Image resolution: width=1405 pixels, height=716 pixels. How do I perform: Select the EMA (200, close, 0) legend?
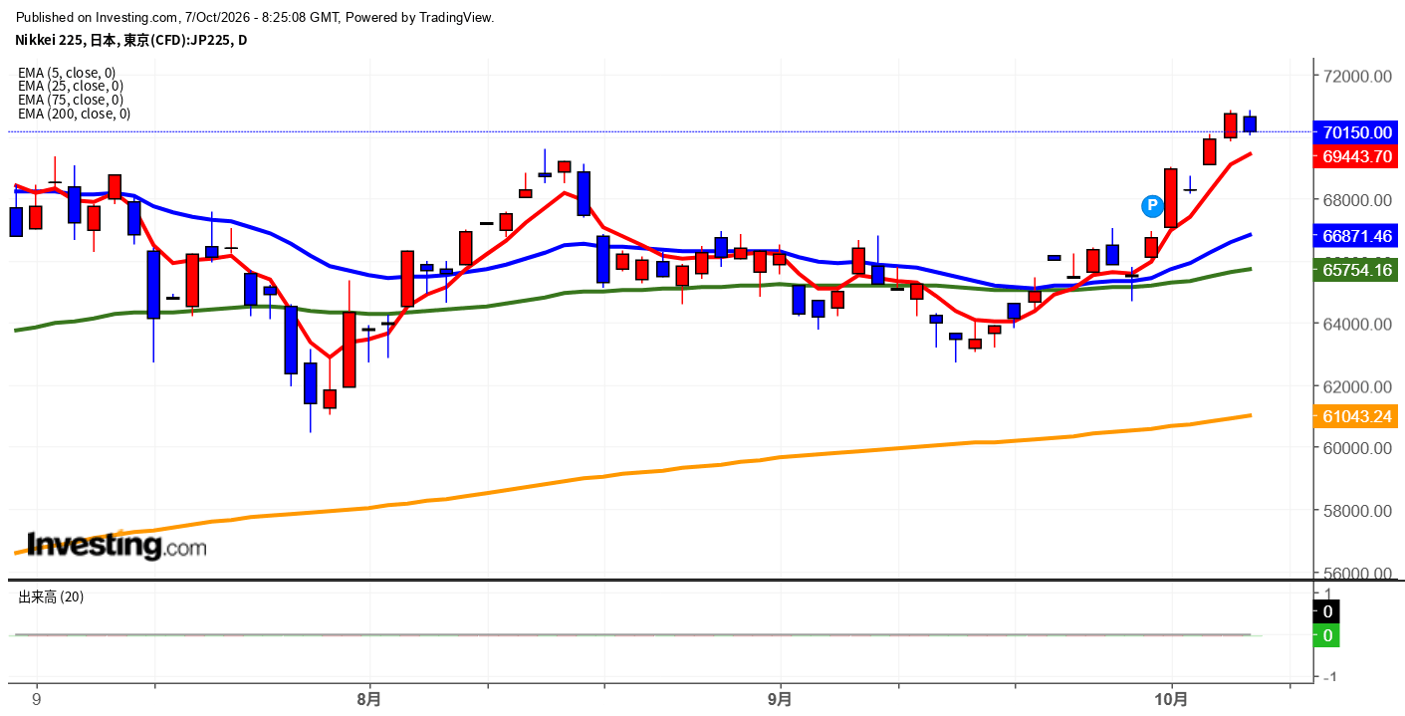75,115
